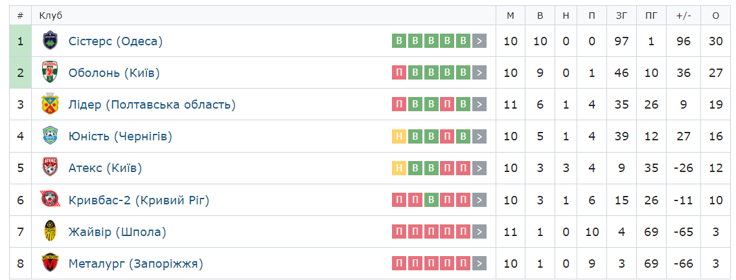This screenshot has width=736, height=280.
Task: Click Оболонь's red П loss badge
Action: pos(399,73)
